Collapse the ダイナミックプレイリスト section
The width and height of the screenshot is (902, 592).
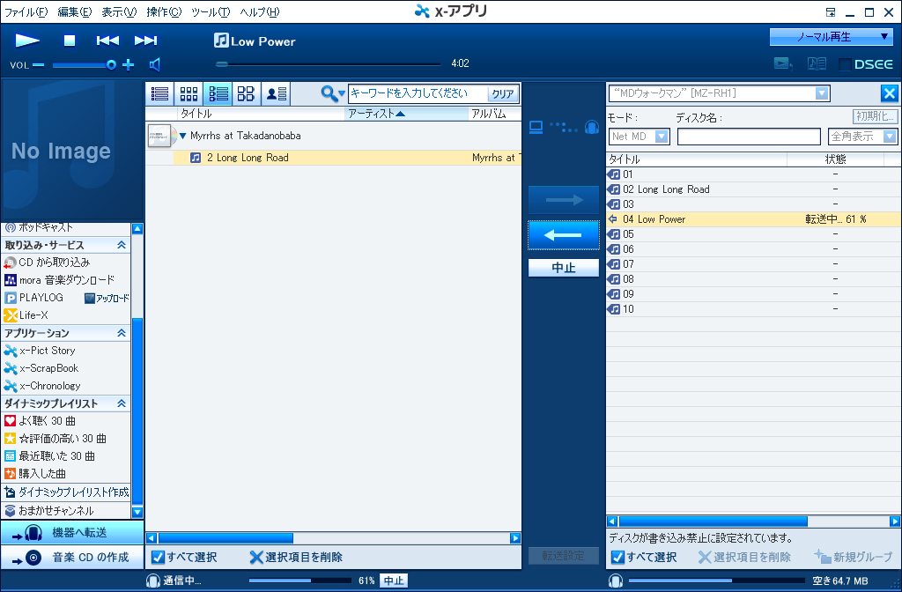[122, 403]
